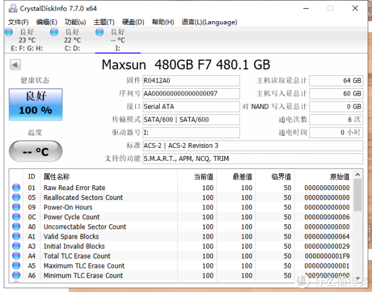The width and height of the screenshot is (372, 292).
Task: Click raw value 000000000029
Action: (327, 246)
